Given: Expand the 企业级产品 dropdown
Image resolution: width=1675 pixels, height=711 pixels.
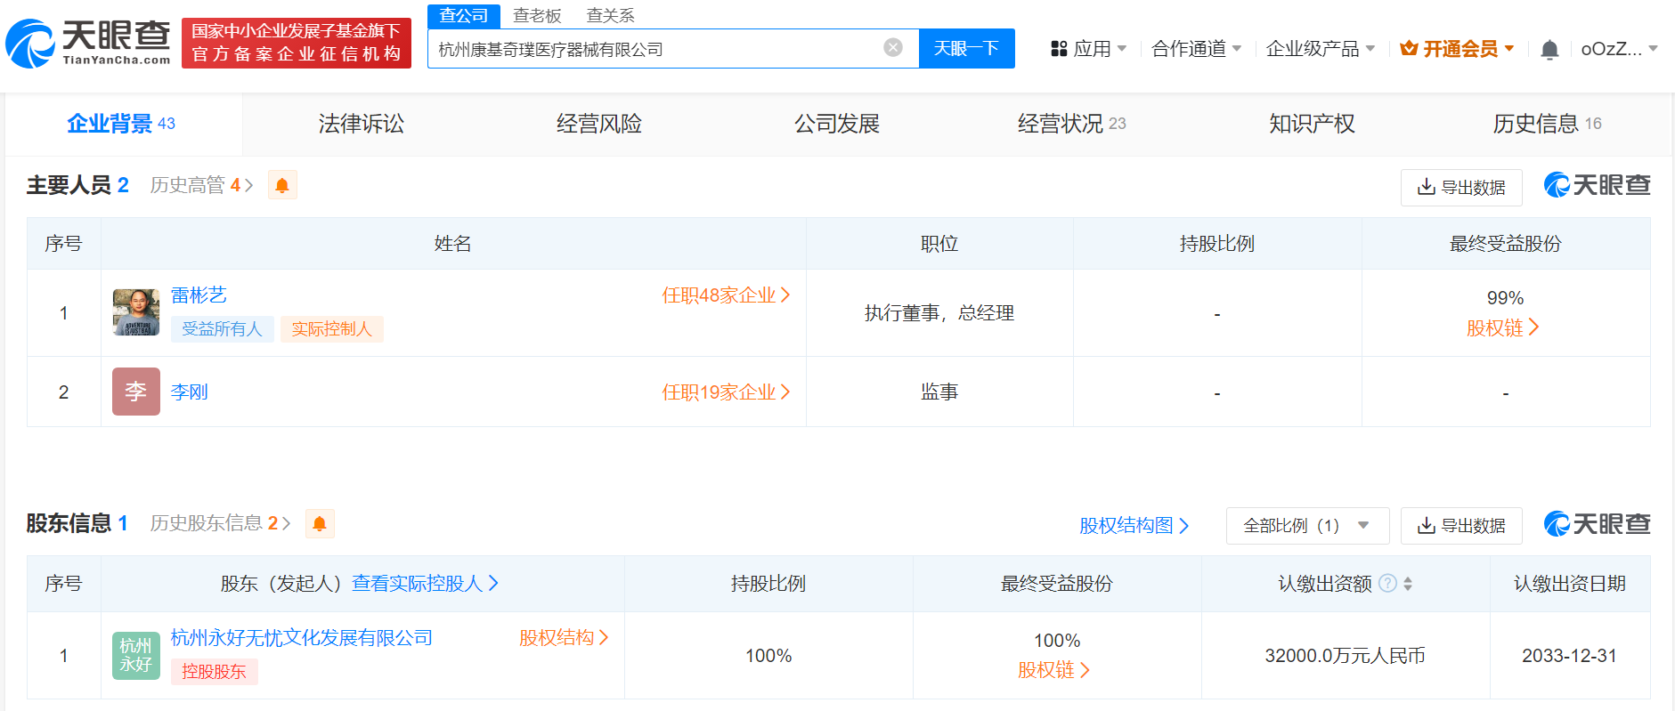Looking at the screenshot, I should (1320, 49).
